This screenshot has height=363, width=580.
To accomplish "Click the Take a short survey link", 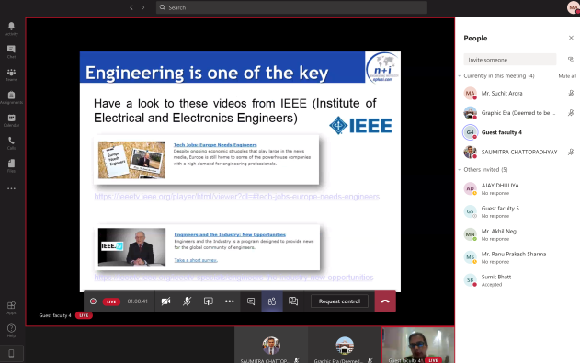I will coord(196,260).
